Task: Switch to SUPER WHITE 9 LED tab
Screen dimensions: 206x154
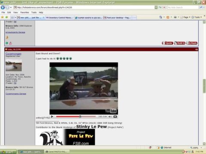Action: click(x=88, y=18)
